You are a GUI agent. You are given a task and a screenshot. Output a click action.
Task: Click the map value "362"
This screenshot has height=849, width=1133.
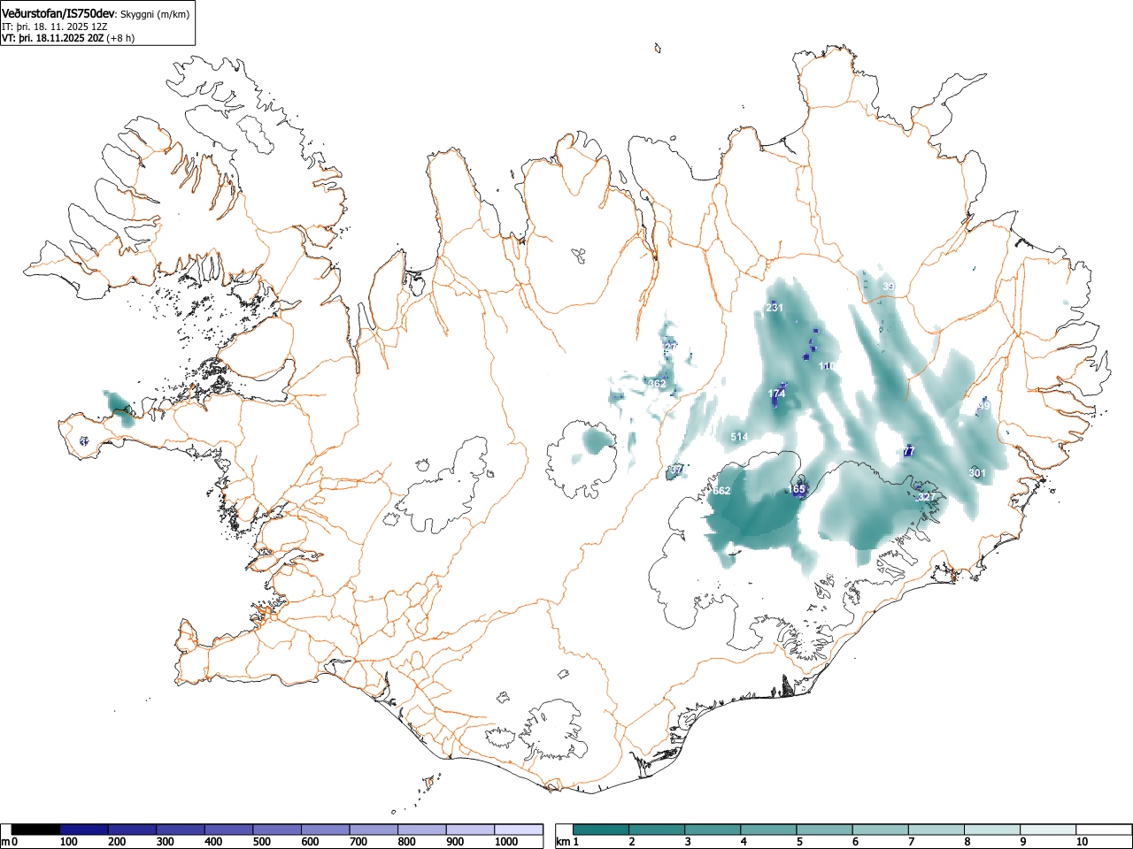(x=657, y=384)
